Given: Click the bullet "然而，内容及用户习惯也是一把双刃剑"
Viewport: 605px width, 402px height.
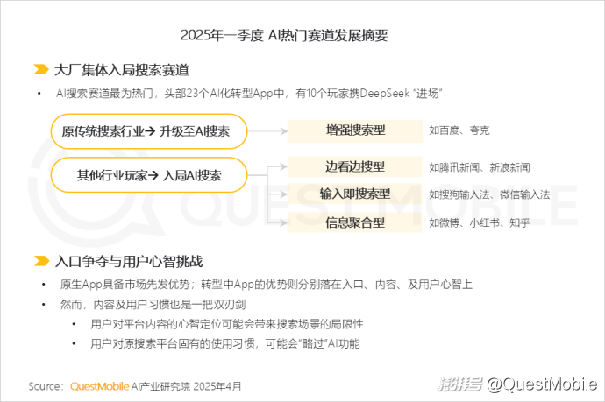Looking at the screenshot, I should click(153, 305).
